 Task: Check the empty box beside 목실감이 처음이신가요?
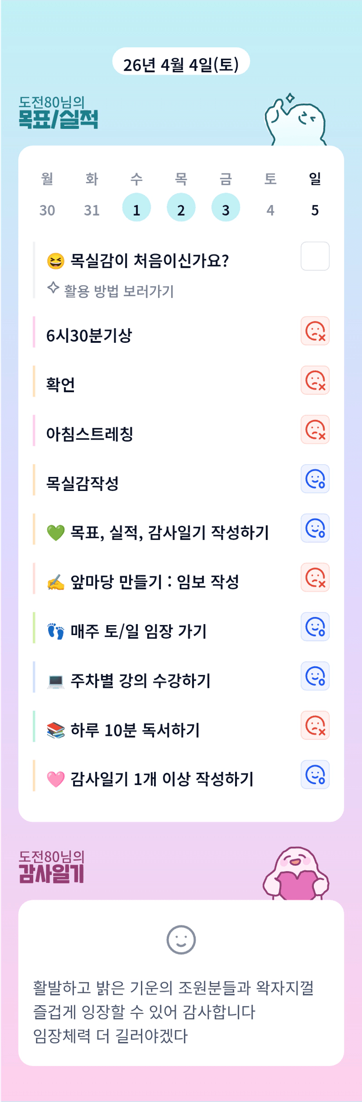315,256
